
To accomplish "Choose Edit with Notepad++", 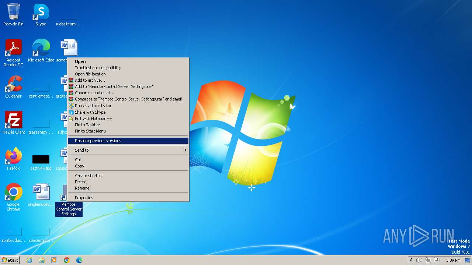I will pyautogui.click(x=128, y=119).
